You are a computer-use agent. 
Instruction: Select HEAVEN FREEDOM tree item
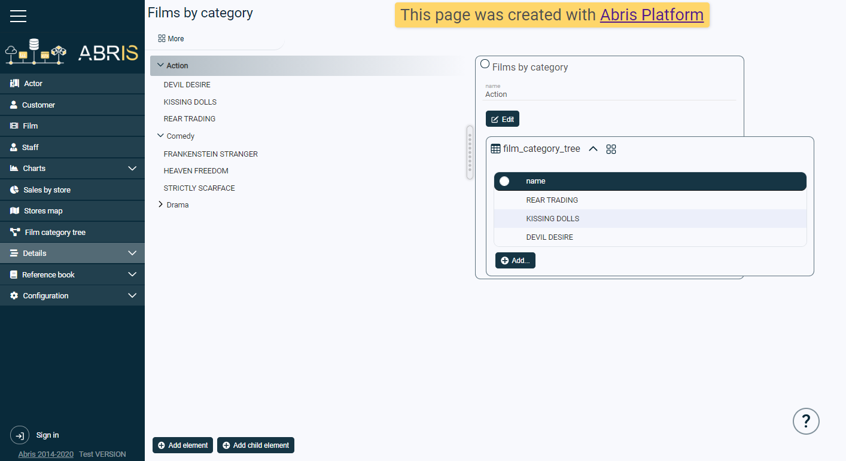[x=196, y=171]
